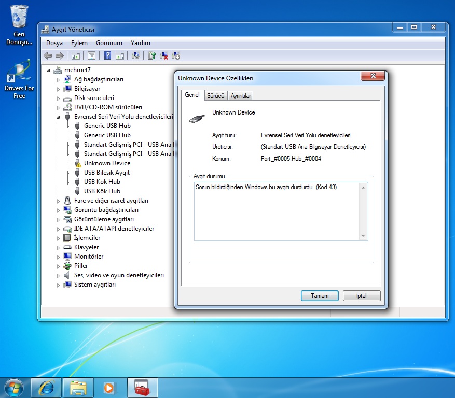
Task: Click the Back arrow in the toolbar
Action: pos(48,55)
